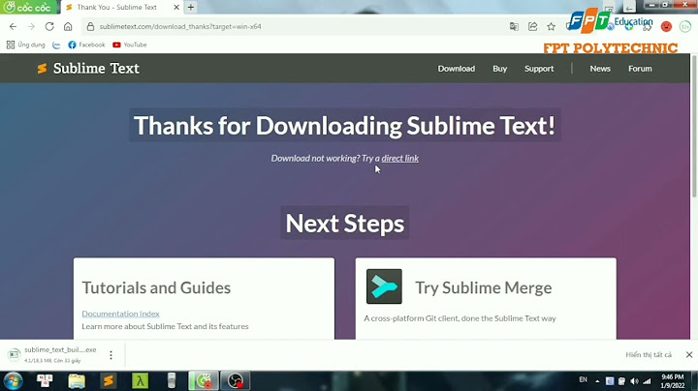Open the YouTube bookmark

[130, 45]
